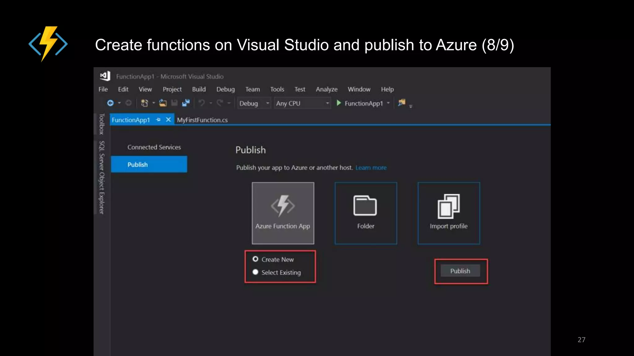
Task: Expand the FunctionApp1 startup target dropdown arrow
Action: 388,103
